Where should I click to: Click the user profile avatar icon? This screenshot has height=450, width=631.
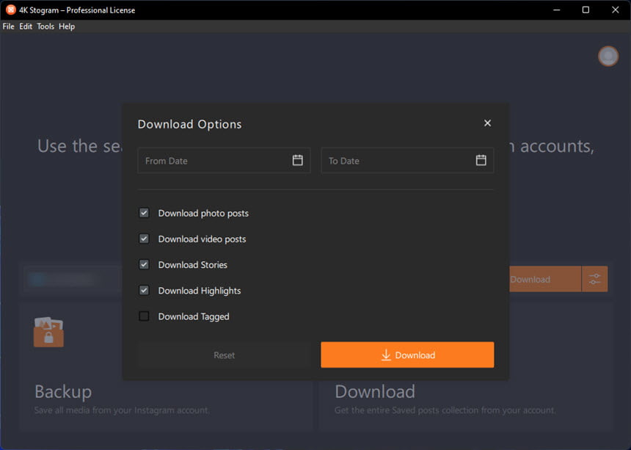point(608,56)
